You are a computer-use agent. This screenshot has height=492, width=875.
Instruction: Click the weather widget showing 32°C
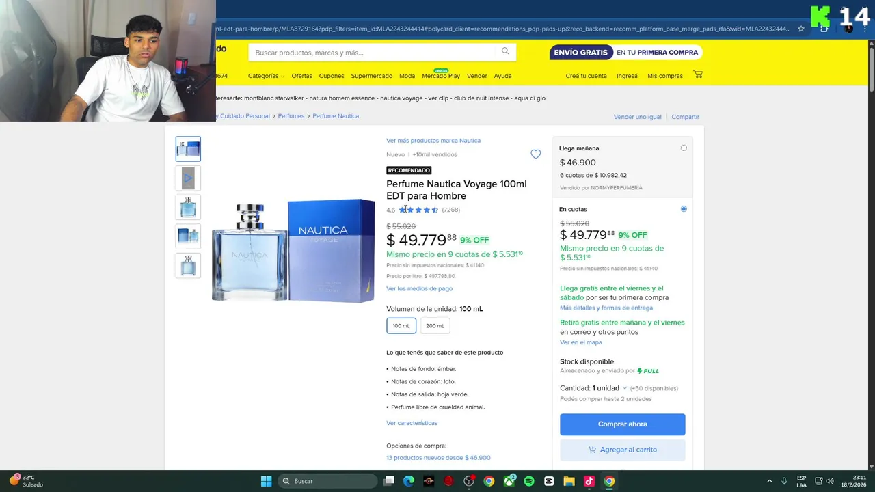(26, 481)
